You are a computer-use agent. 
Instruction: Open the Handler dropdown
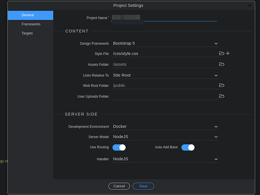[x=165, y=159]
